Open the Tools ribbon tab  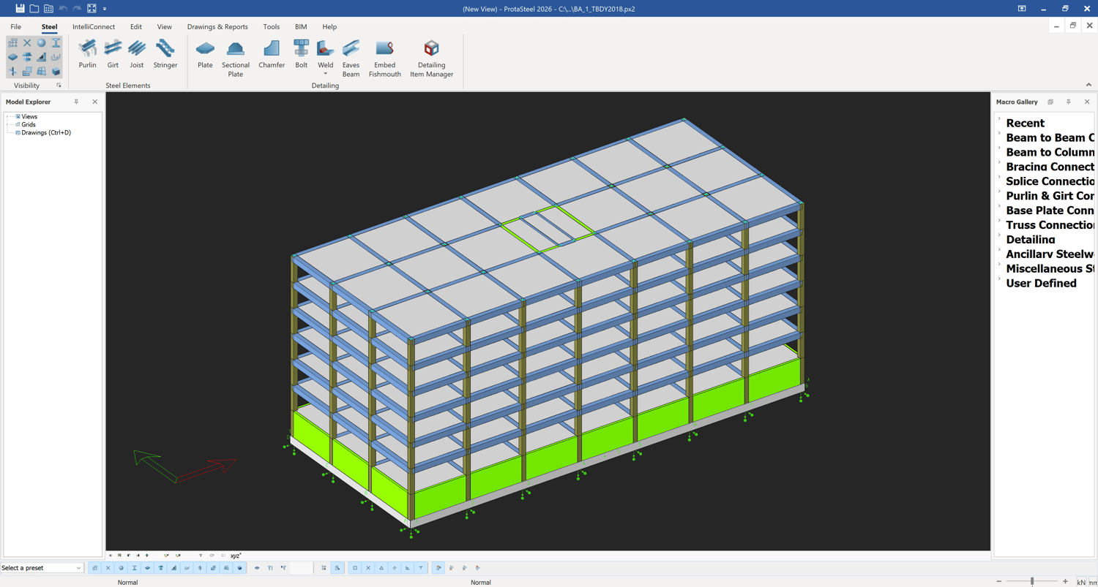point(272,27)
